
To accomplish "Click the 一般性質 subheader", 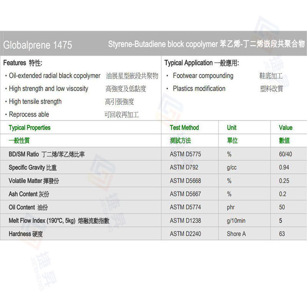I will [x=19, y=140].
